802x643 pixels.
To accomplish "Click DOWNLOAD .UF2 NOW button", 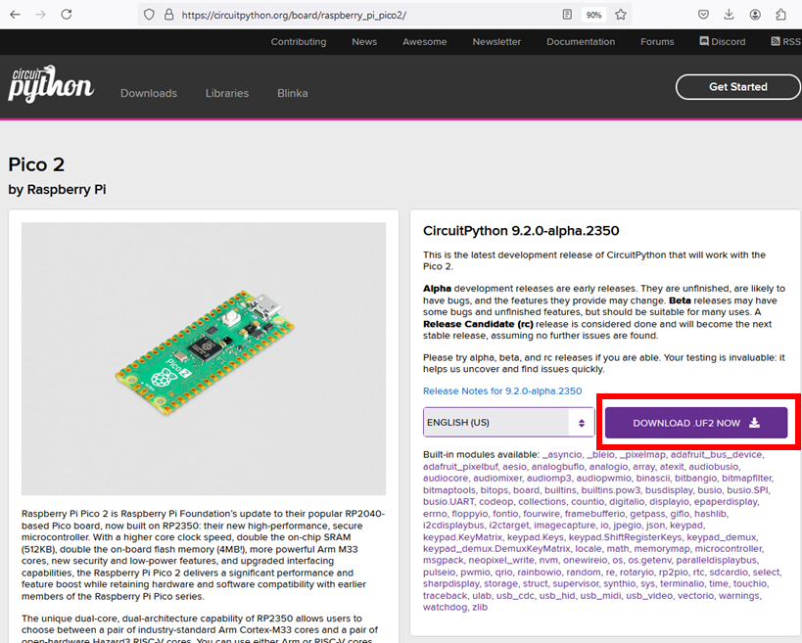I will (x=696, y=423).
